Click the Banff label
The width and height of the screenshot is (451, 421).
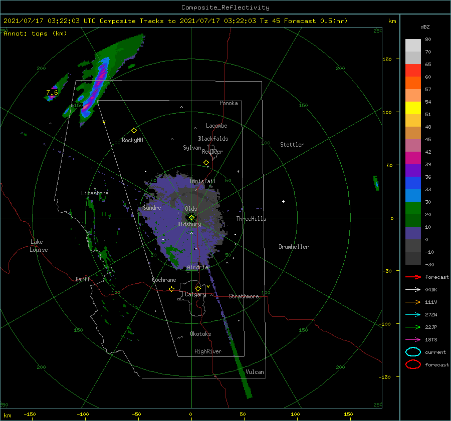tap(83, 279)
